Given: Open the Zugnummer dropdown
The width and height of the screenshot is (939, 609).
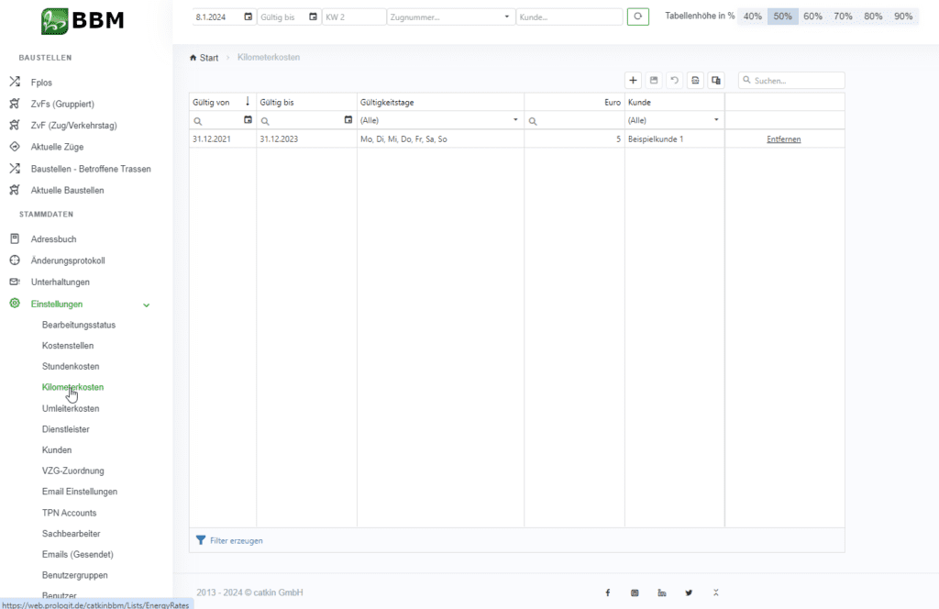Looking at the screenshot, I should click(x=508, y=17).
